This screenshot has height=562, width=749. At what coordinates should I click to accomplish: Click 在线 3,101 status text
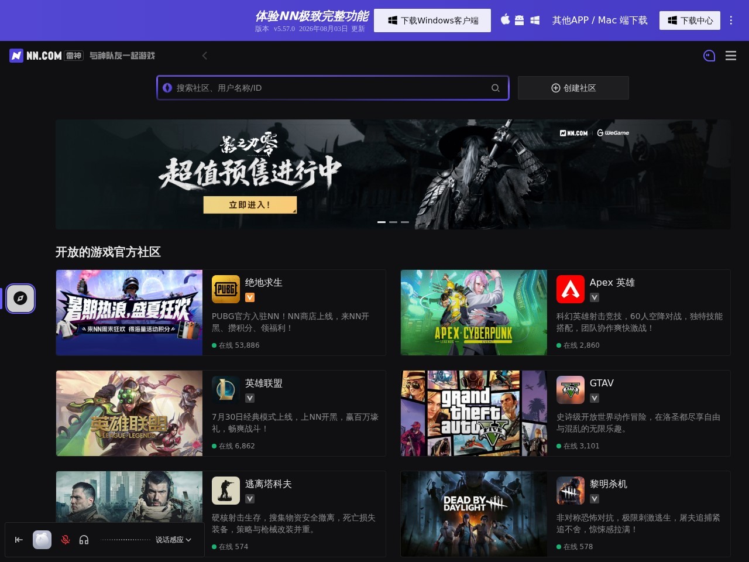click(578, 446)
